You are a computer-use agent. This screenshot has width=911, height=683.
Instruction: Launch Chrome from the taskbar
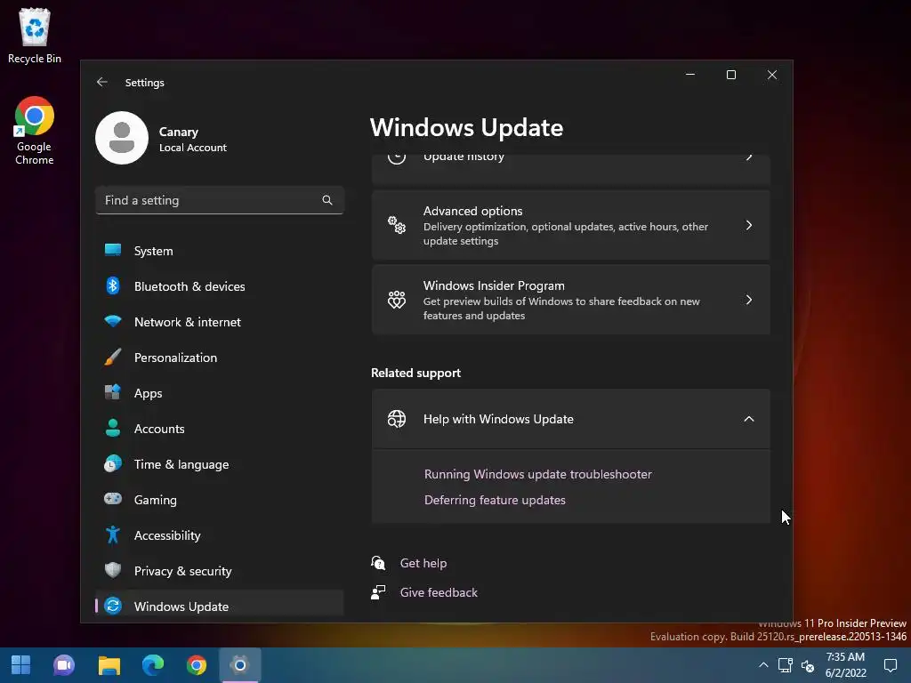point(197,665)
